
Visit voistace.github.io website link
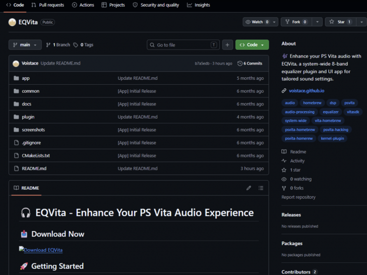point(307,91)
